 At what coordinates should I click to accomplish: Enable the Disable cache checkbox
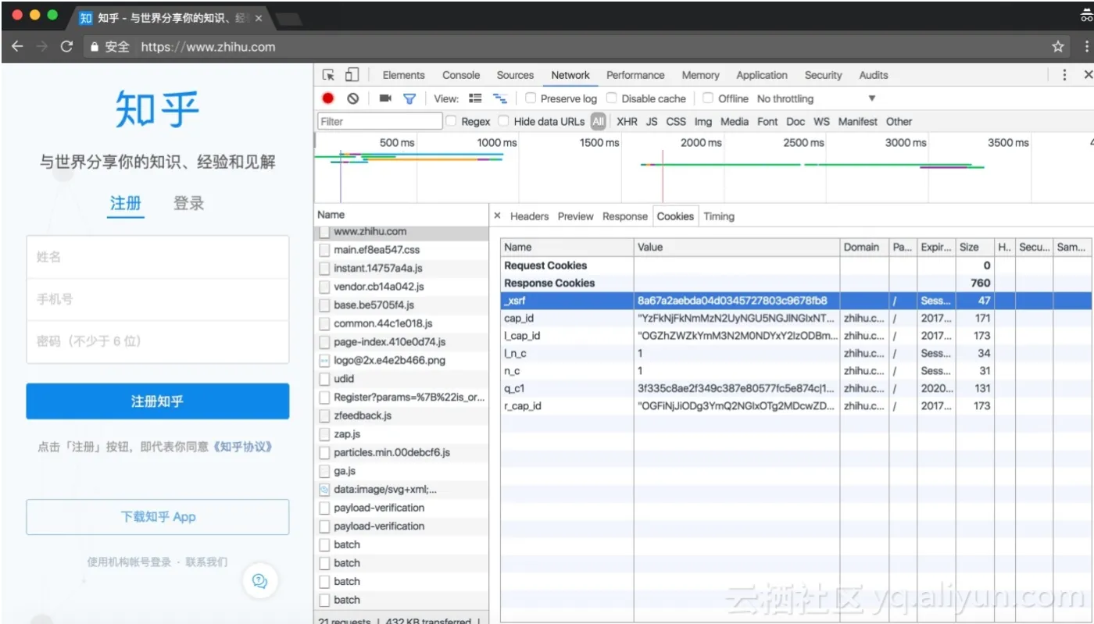point(612,98)
